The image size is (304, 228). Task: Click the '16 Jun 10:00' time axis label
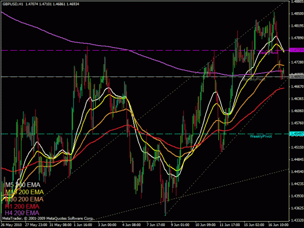(278, 225)
